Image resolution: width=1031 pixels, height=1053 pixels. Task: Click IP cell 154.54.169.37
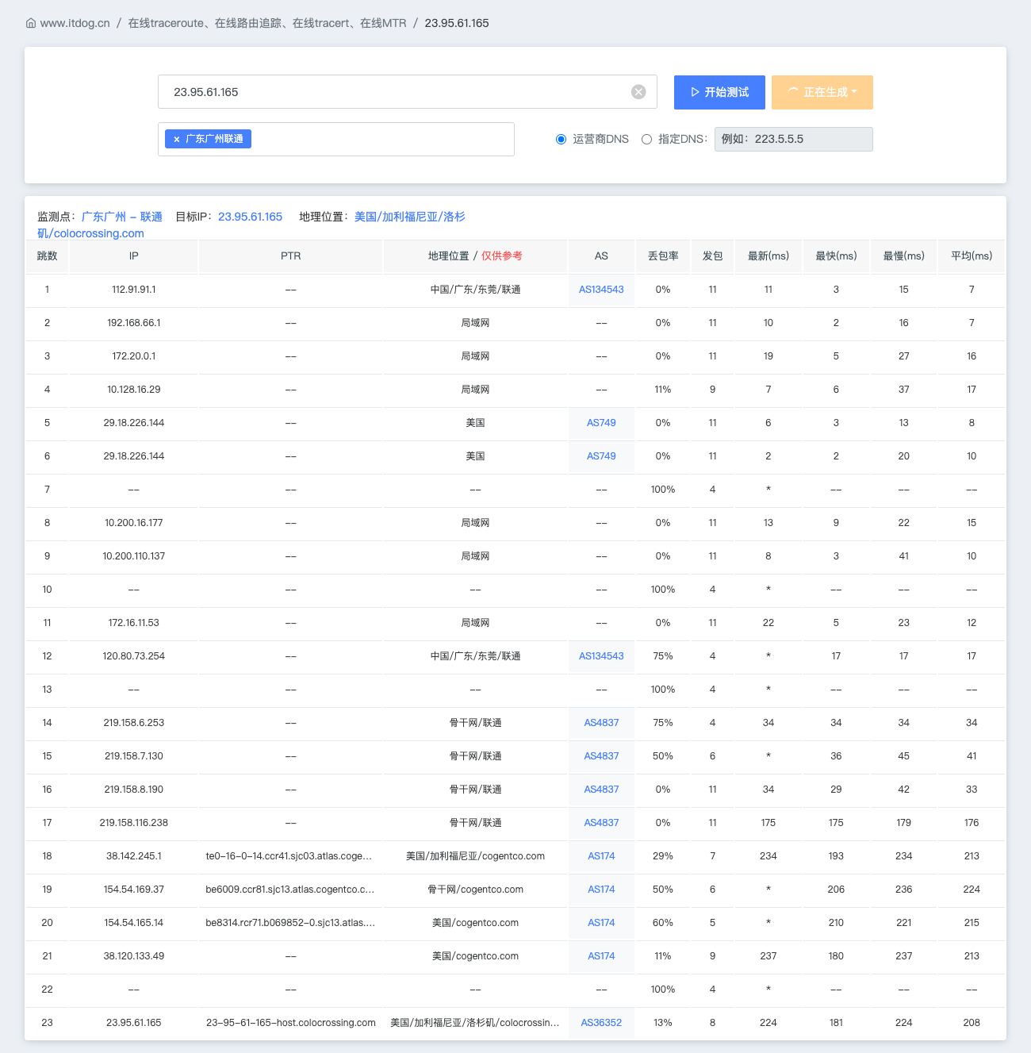[134, 890]
